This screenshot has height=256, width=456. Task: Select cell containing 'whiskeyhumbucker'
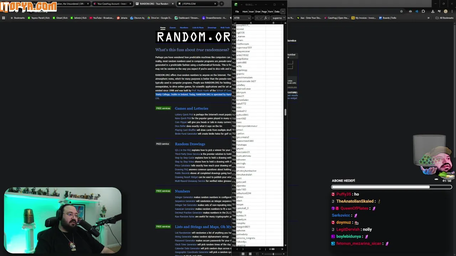(x=251, y=171)
